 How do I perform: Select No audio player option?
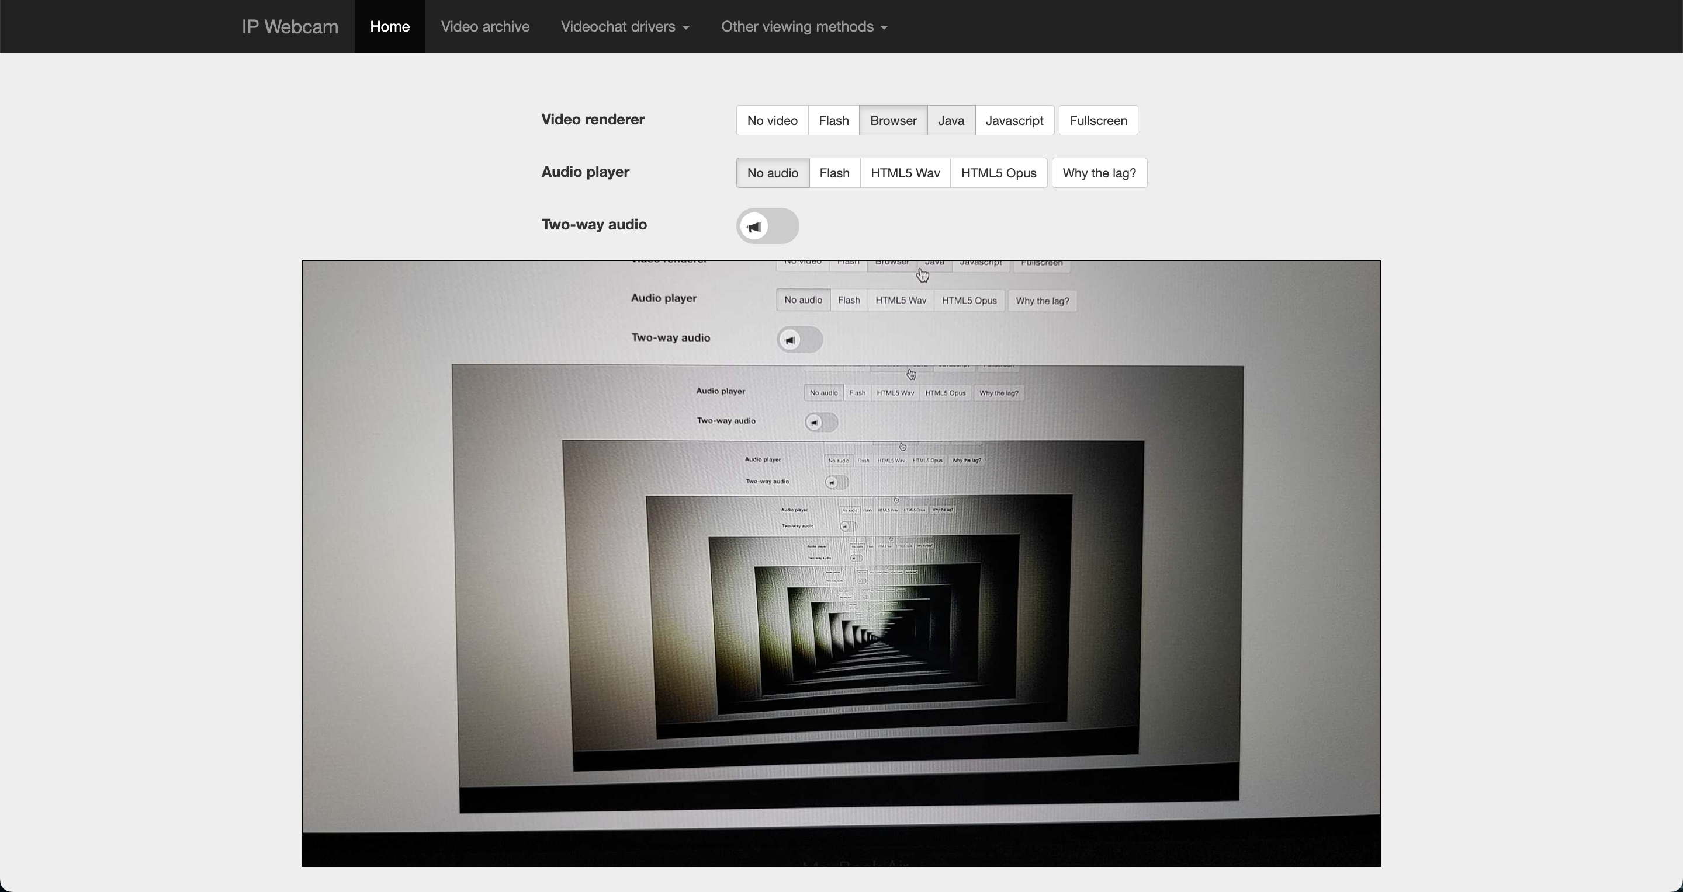click(772, 173)
